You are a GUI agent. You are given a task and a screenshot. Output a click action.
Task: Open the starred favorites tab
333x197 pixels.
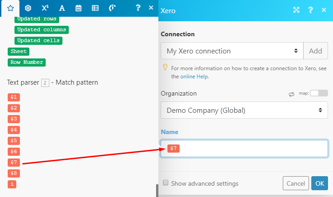coord(10,8)
